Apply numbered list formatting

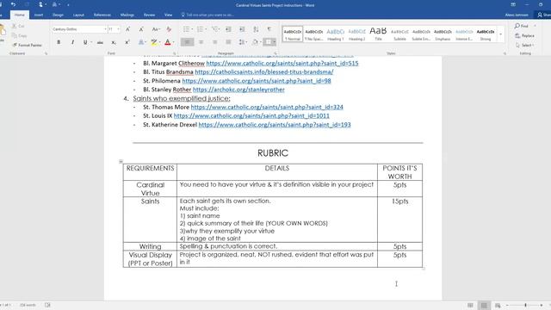(200, 29)
